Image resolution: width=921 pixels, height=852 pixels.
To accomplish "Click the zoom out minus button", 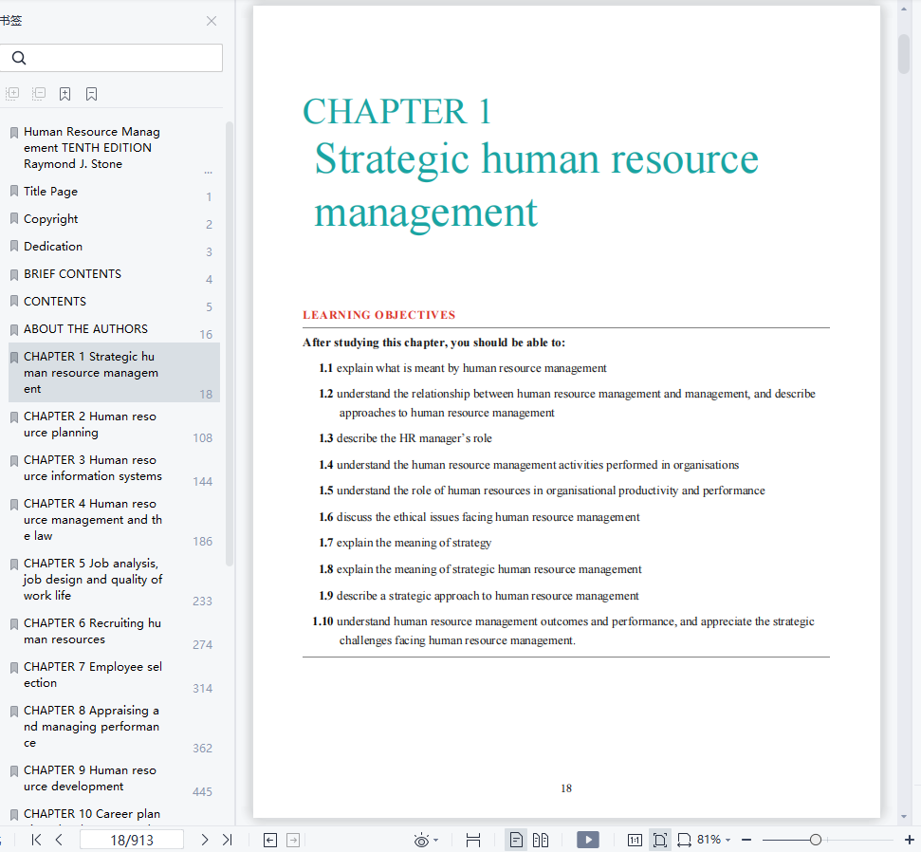I will coord(746,840).
